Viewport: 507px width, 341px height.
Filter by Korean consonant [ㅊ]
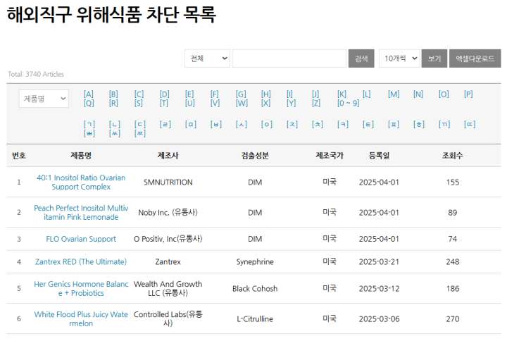tap(318, 124)
